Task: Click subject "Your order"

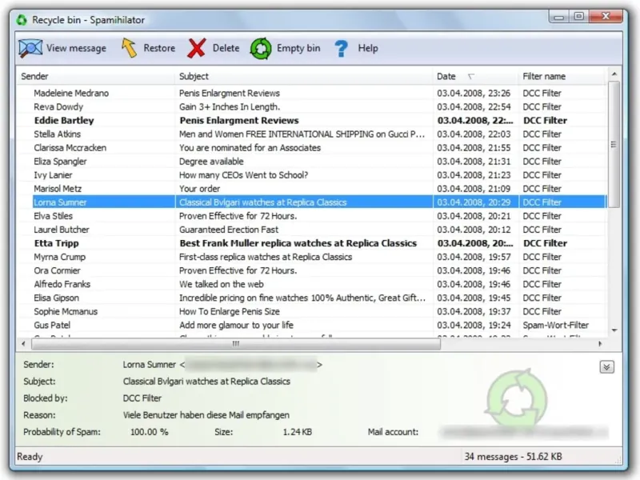Action: [x=199, y=189]
